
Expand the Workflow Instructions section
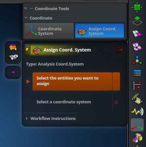[x=51, y=119]
